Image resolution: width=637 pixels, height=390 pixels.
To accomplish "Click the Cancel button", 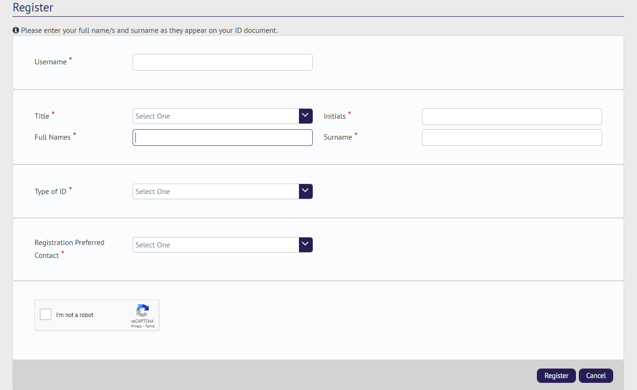I will point(596,376).
